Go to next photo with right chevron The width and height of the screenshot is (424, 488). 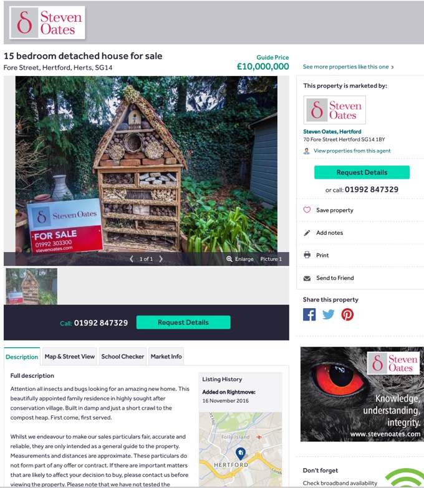[x=161, y=259]
